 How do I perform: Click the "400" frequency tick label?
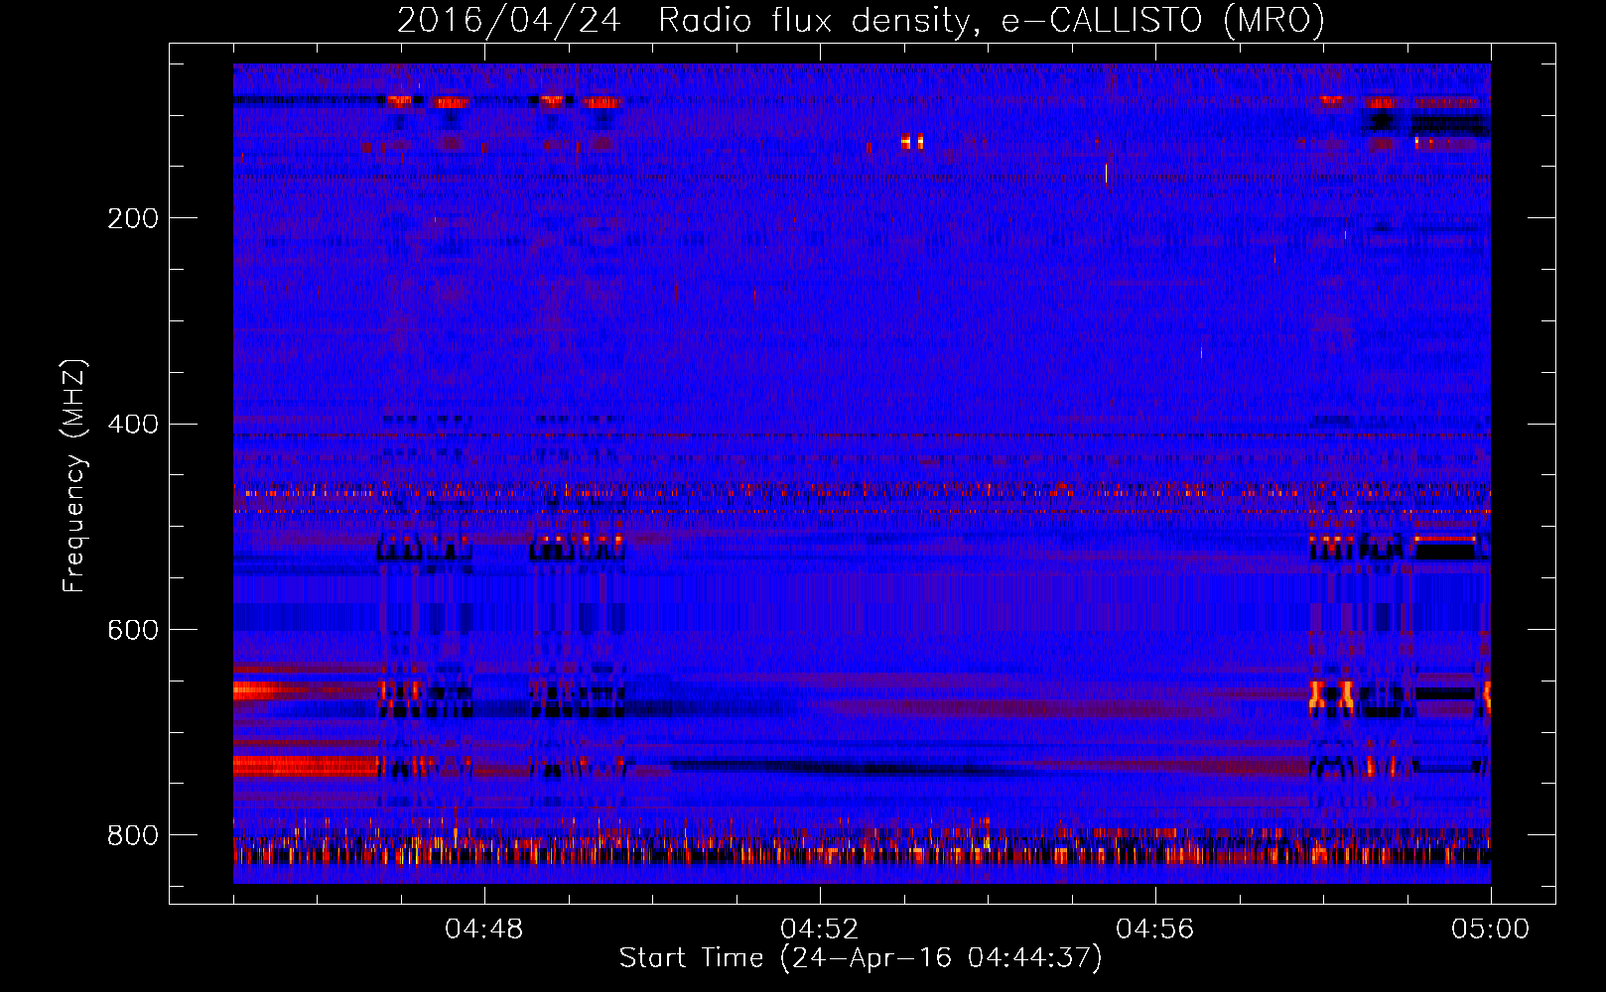[x=133, y=425]
